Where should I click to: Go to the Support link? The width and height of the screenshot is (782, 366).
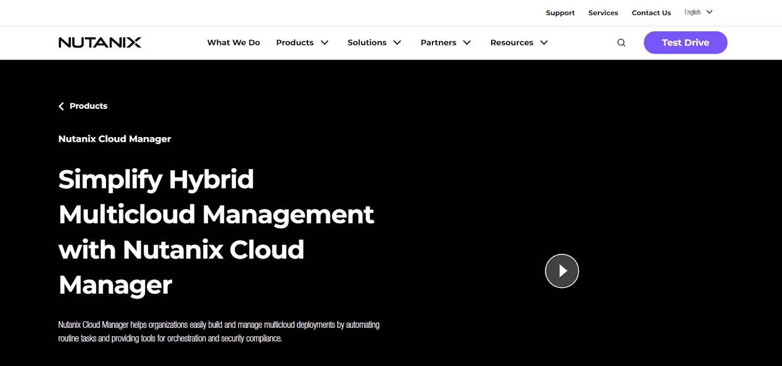560,13
